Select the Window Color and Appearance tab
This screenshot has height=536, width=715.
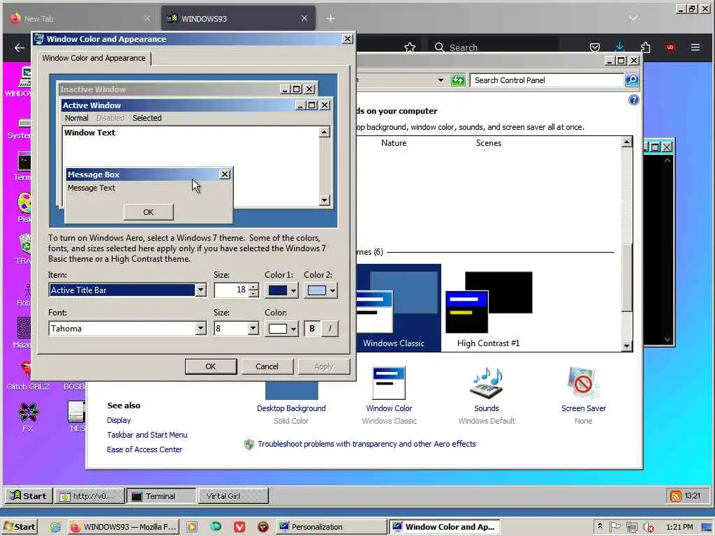[94, 58]
